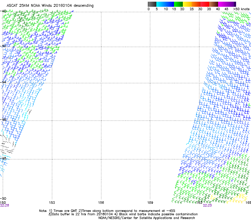This screenshot has height=220, width=251.
Task: Click the purple time stamp '22:26'
Action: [x=4, y=205]
